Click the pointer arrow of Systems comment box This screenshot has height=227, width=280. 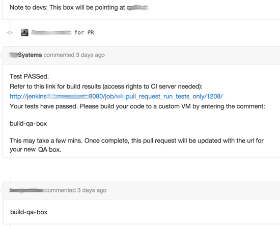[x=2, y=55]
